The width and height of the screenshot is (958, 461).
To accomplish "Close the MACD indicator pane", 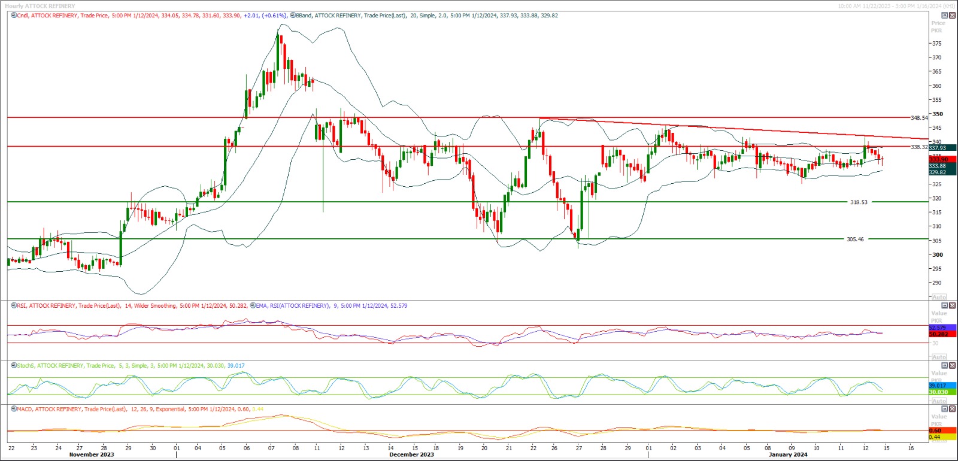I will (952, 410).
